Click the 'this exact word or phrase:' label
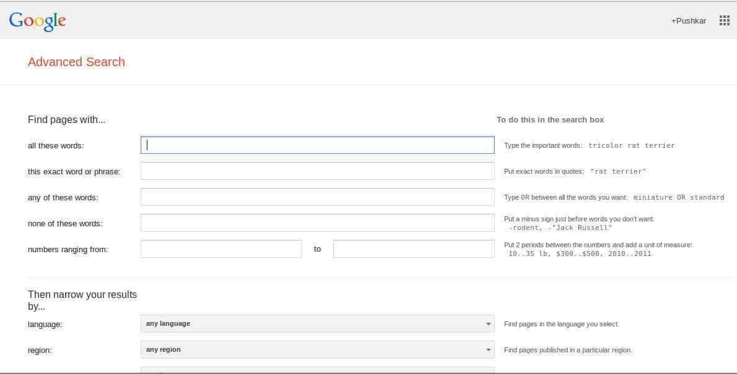The image size is (737, 374). click(x=74, y=172)
